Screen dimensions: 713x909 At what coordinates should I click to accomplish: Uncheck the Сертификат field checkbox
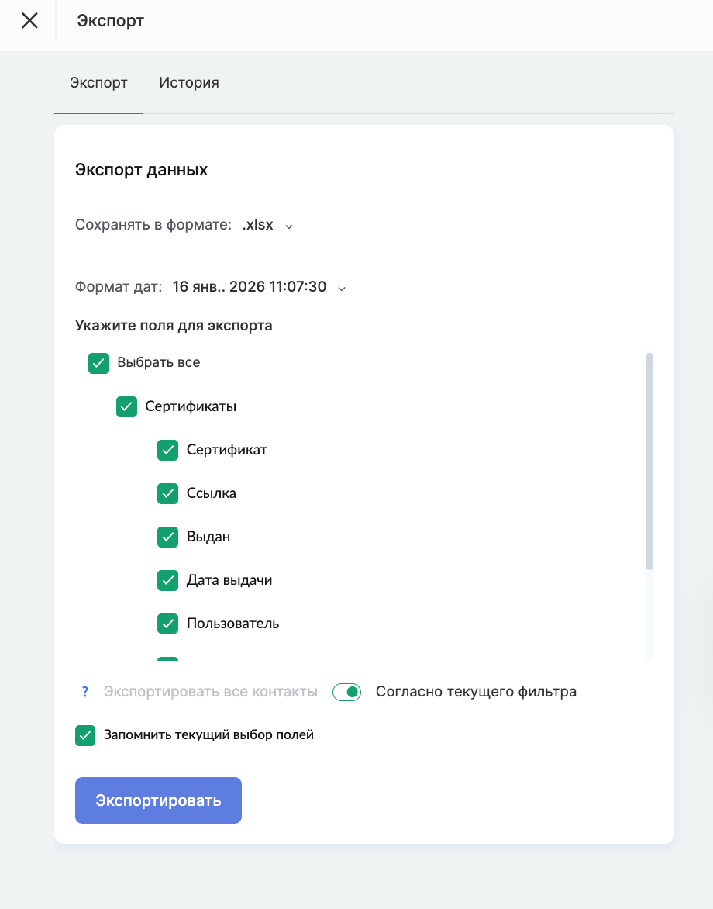pyautogui.click(x=167, y=450)
